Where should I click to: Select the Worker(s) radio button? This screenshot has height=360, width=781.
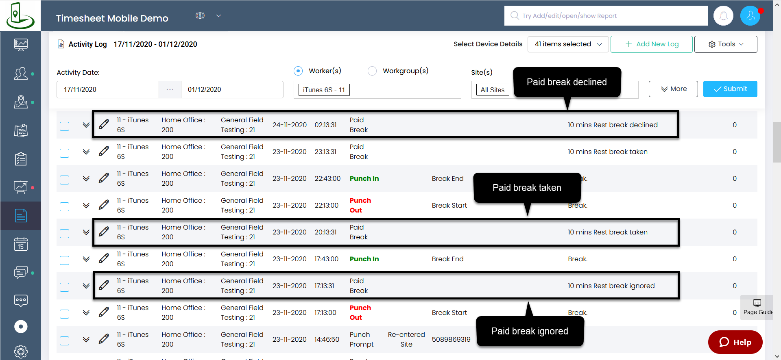[298, 71]
